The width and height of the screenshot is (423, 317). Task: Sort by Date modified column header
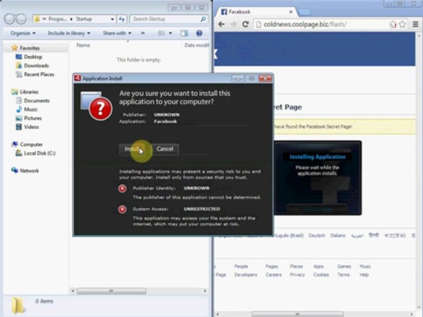[197, 45]
